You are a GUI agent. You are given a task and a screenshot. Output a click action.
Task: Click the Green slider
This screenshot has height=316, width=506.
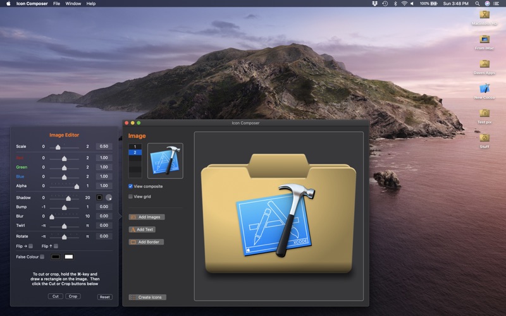(x=65, y=167)
